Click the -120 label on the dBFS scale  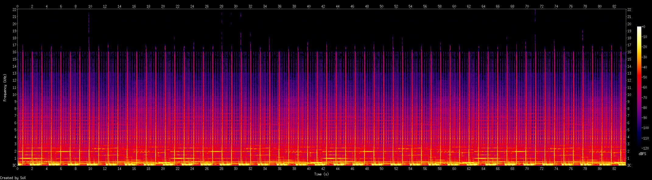tap(645, 148)
